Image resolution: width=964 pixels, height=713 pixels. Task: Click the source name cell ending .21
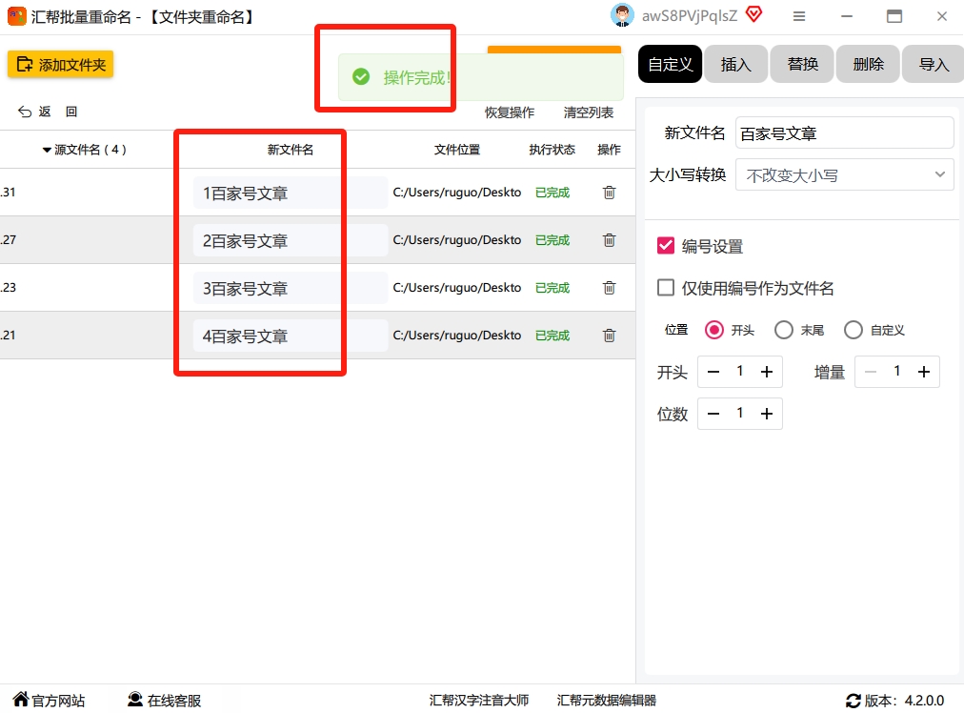point(8,335)
